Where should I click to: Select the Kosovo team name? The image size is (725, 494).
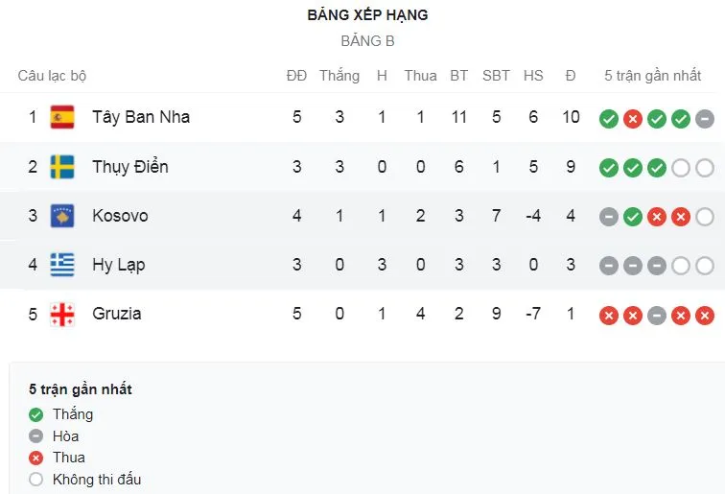120,216
